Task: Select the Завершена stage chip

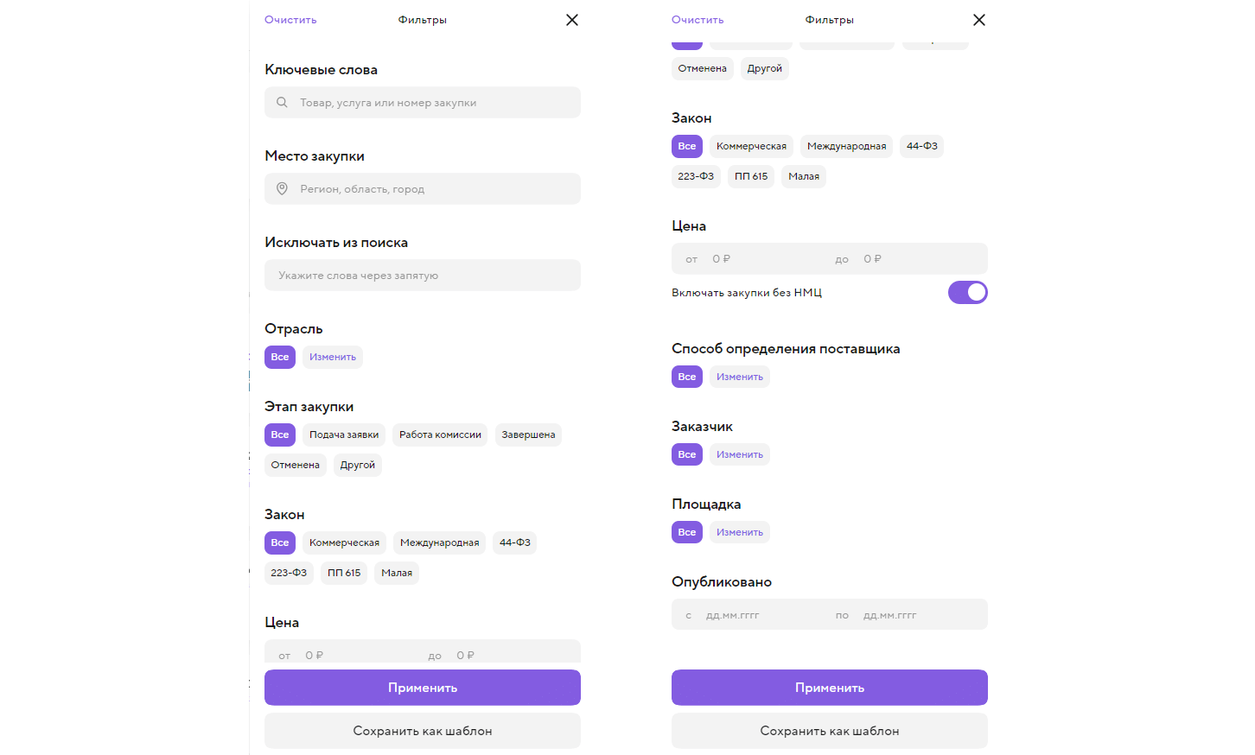Action: [x=528, y=435]
